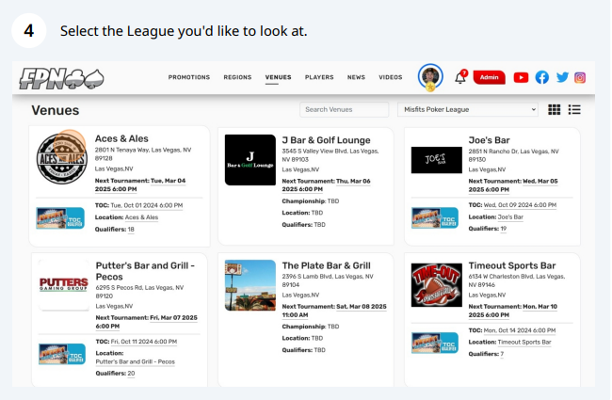Open Timeout Sports Bar title

click(512, 265)
